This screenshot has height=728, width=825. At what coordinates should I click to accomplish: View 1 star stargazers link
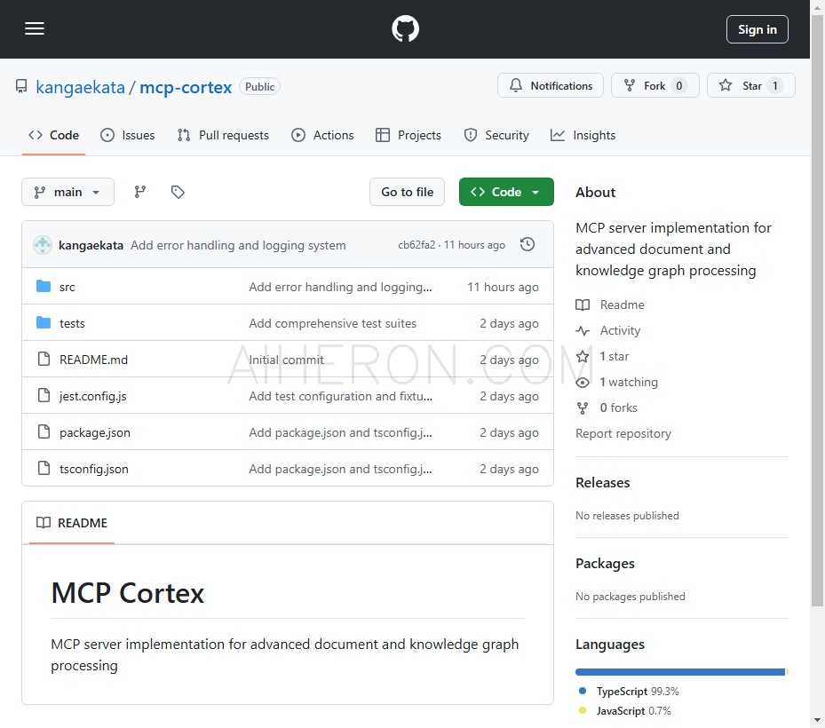(602, 356)
